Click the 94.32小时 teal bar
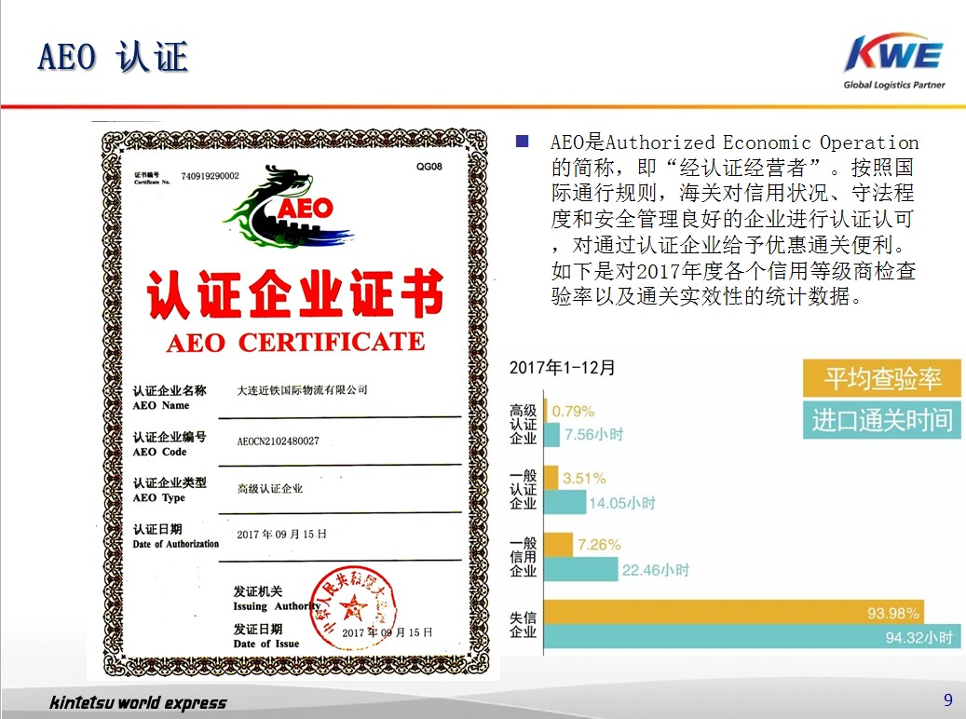966x719 pixels. pos(753,636)
